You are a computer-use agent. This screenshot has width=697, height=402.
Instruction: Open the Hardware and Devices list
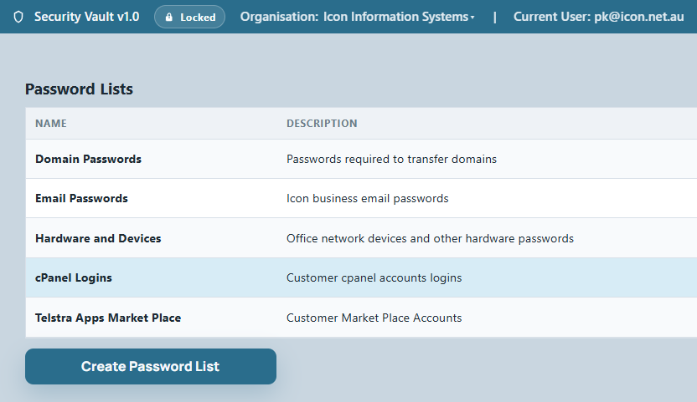coord(98,238)
